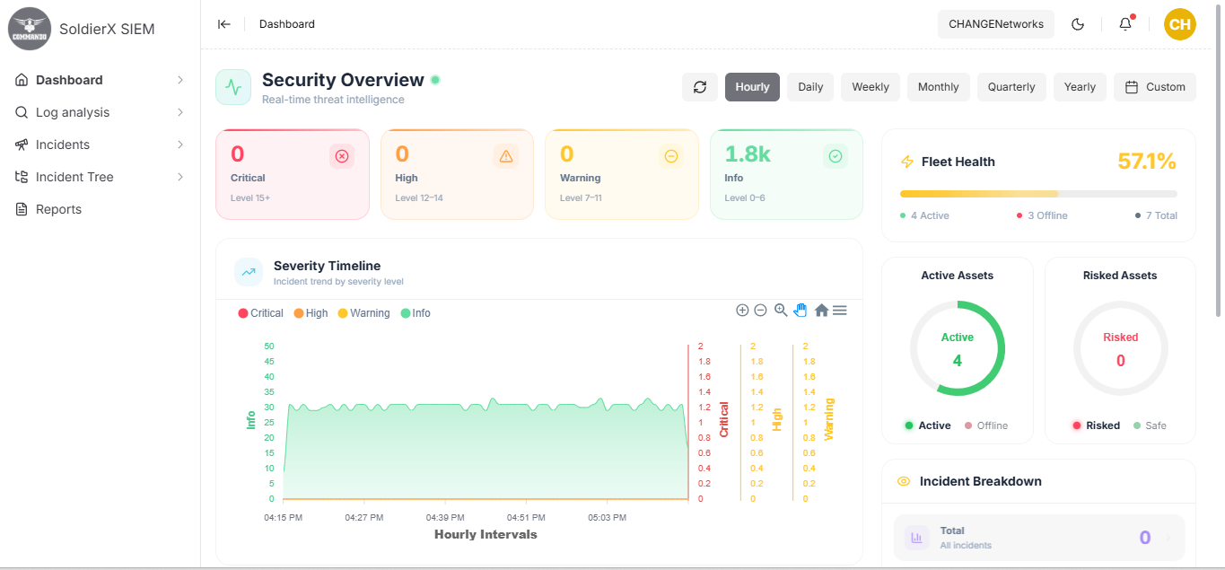Open the CHANGENetworks organization selector
This screenshot has height=570, width=1225.
pyautogui.click(x=996, y=24)
